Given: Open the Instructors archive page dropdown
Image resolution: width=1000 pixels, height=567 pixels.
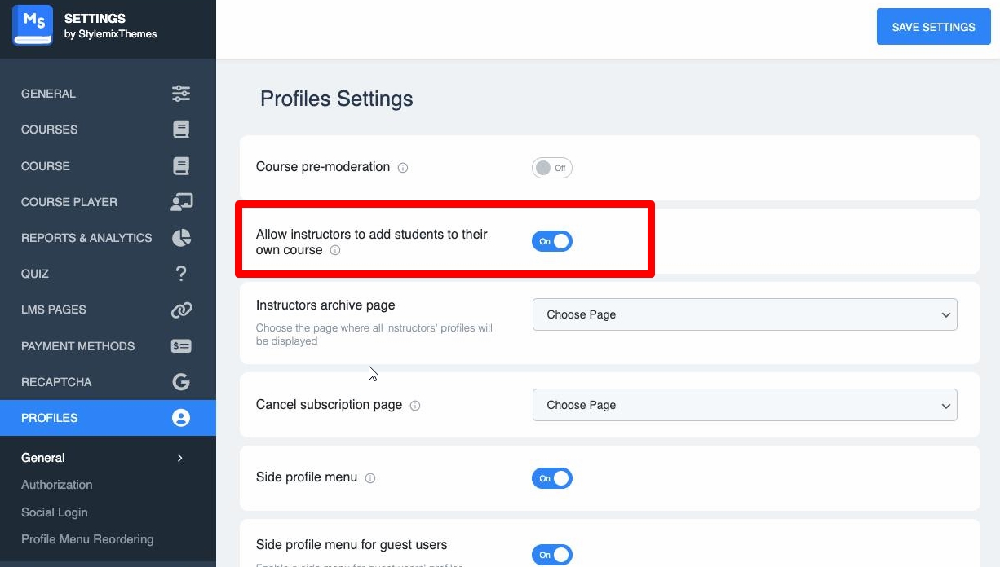Looking at the screenshot, I should tap(745, 314).
